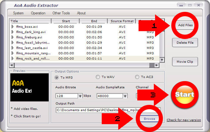Screen dimensions: 210x132
Task: Open the About menu
Action: (x=81, y=13)
